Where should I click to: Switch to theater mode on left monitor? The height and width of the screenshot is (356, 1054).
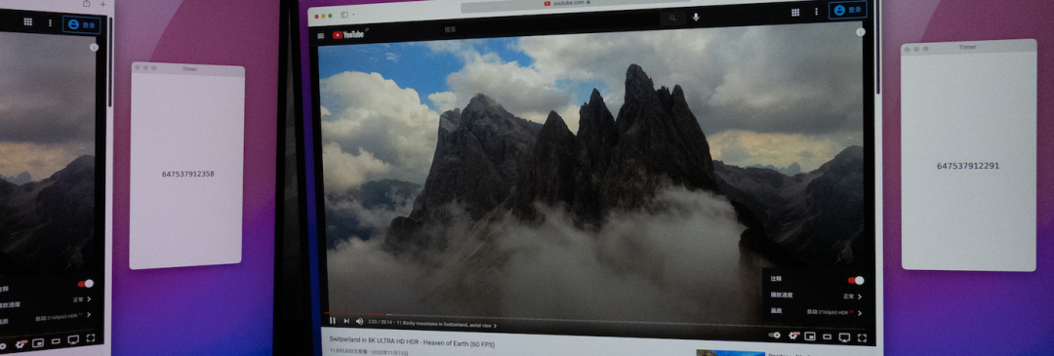click(56, 341)
